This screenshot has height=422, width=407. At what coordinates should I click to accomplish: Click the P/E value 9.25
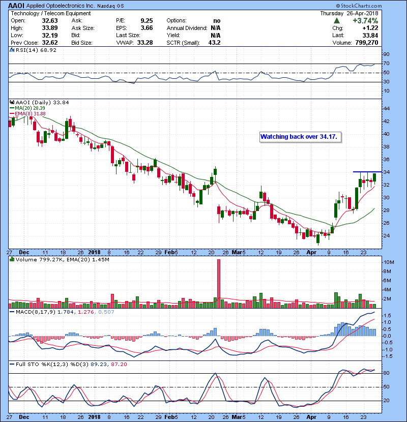[x=147, y=21]
